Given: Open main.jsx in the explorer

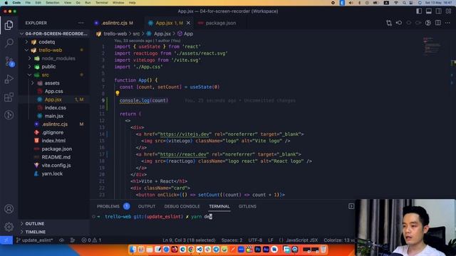Looking at the screenshot, I should [54, 116].
